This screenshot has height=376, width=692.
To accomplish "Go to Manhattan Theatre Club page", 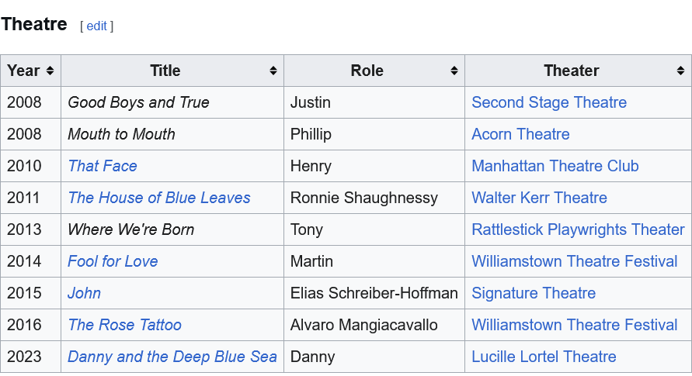I will 555,166.
